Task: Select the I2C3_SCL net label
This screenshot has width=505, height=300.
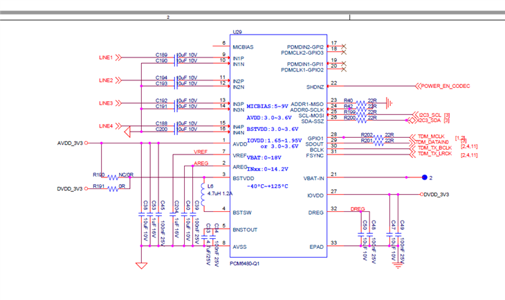Action: [x=430, y=115]
